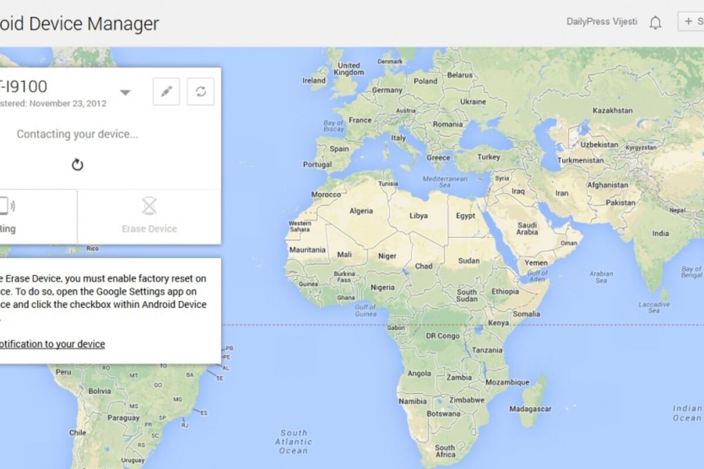Image resolution: width=704 pixels, height=469 pixels.
Task: Click the pencil rename device icon
Action: click(167, 92)
